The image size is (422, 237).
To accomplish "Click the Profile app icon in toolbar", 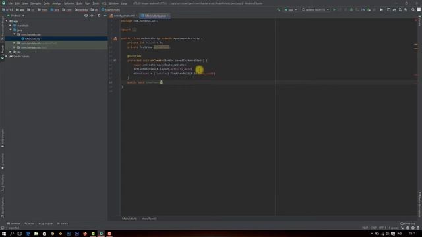I will click(363, 9).
